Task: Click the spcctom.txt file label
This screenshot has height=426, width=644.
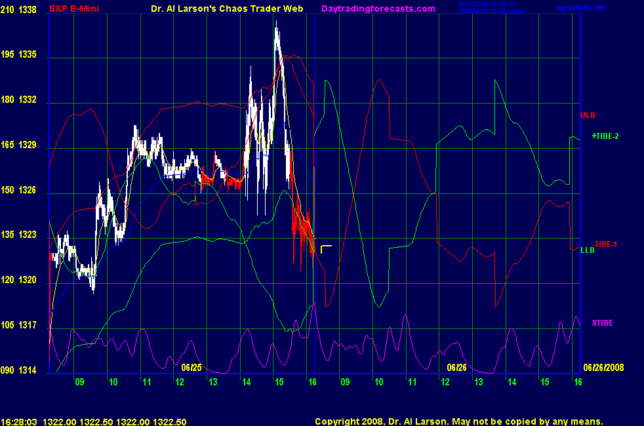Action: pyautogui.click(x=581, y=8)
